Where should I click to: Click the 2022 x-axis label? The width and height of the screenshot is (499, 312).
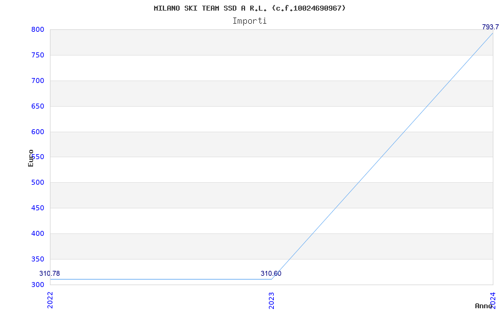click(x=50, y=300)
